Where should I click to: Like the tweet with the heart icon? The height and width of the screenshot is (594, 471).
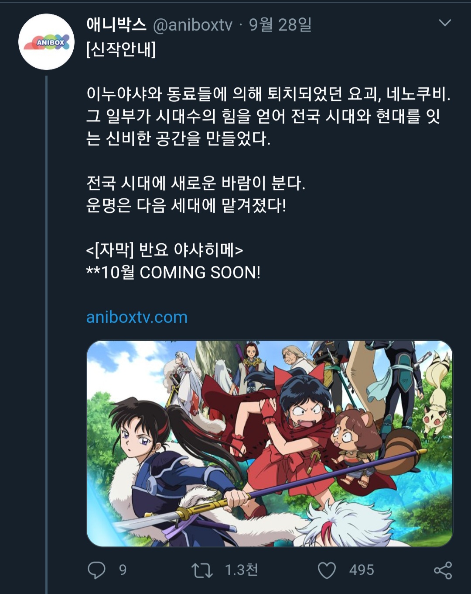327,570
